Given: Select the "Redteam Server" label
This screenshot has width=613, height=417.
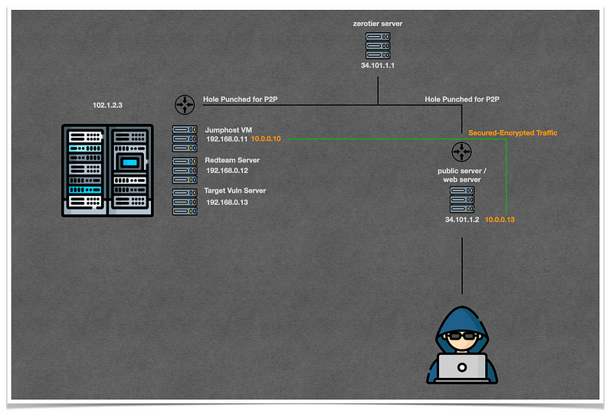Looking at the screenshot, I should 232,160.
